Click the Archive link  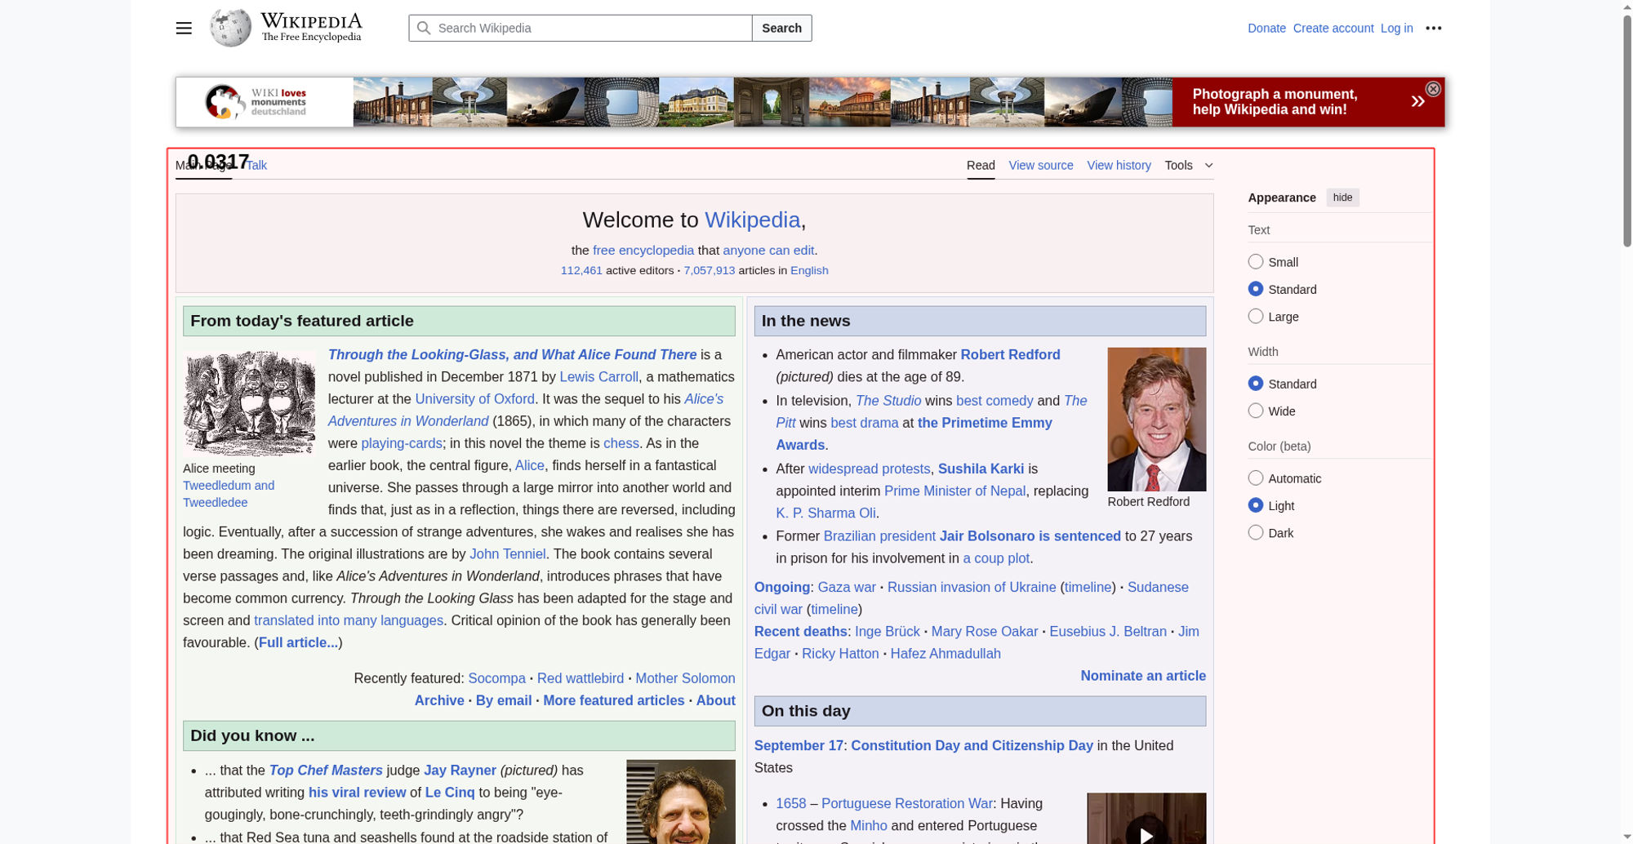[x=439, y=700]
